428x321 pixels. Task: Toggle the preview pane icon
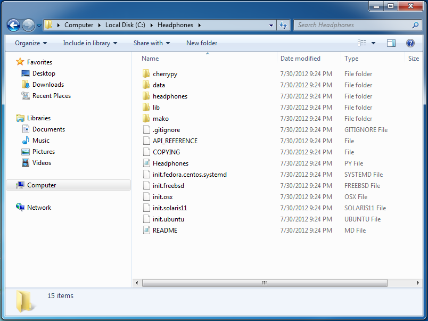pyautogui.click(x=391, y=43)
